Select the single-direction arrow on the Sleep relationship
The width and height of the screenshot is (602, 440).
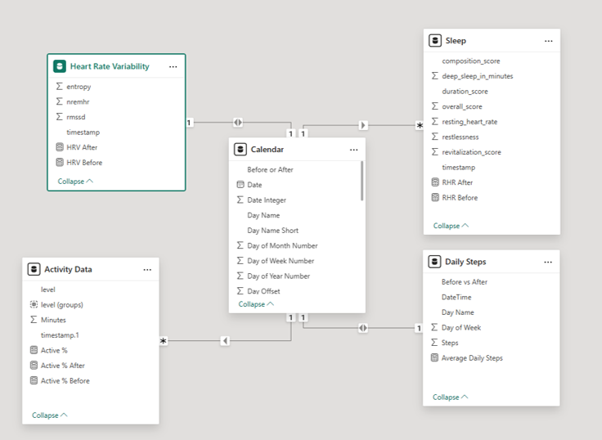[x=363, y=125]
